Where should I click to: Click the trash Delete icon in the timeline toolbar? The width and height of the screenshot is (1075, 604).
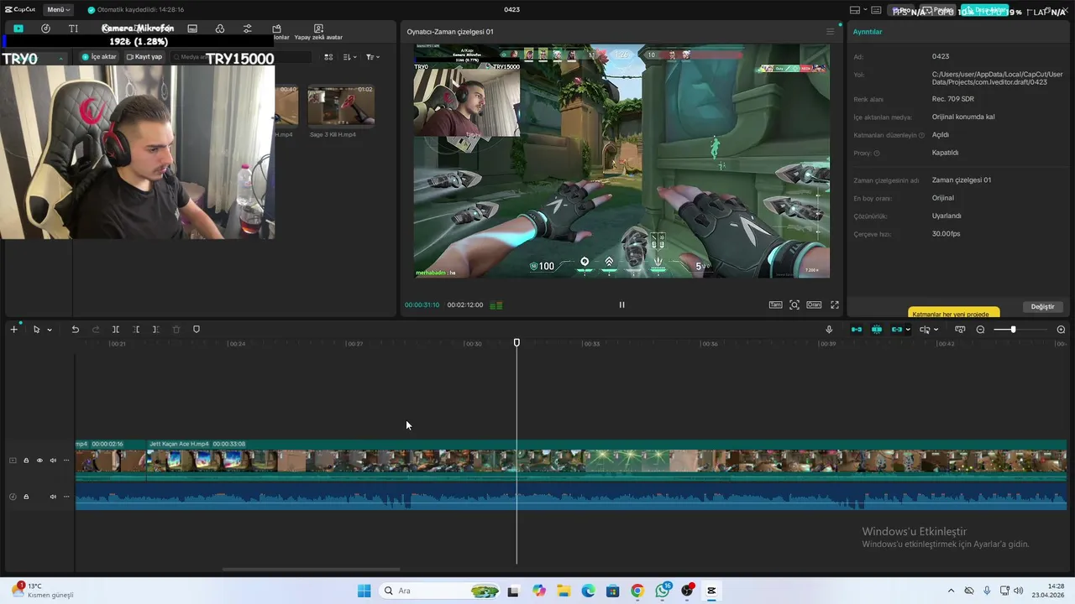click(176, 330)
